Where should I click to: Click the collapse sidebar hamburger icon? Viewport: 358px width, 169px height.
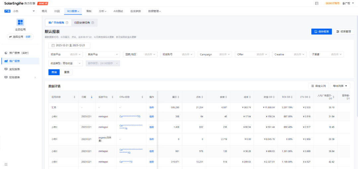[6, 164]
